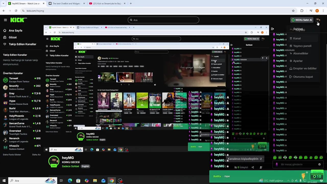
Task: Click the green KICK logo
Action: click(x=18, y=20)
